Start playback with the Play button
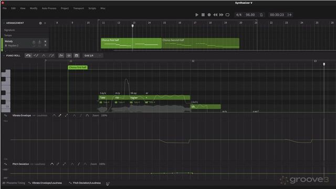Screen dimensions: 336x189 click(197, 15)
